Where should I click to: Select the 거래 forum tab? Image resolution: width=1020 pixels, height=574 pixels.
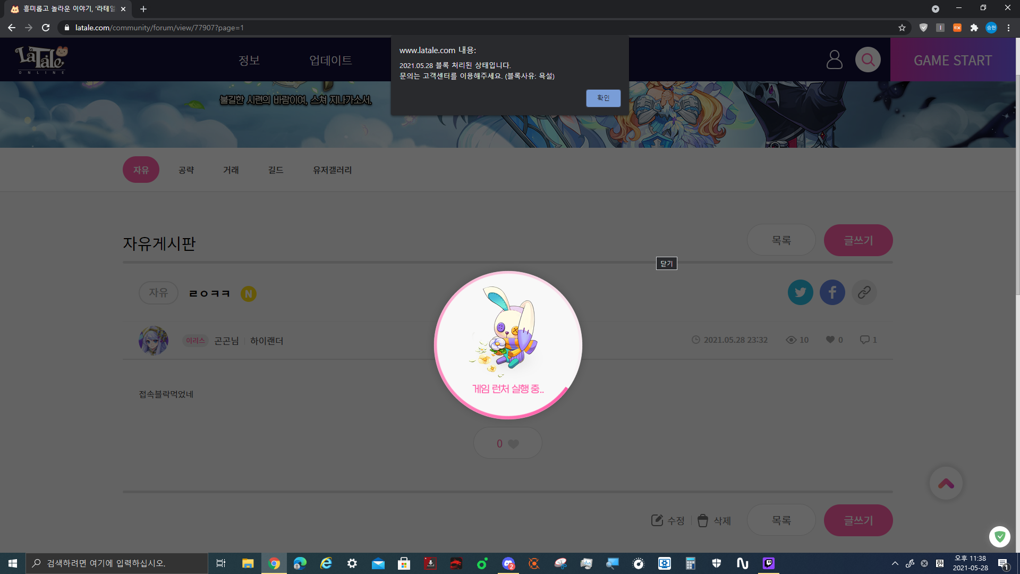(x=231, y=170)
